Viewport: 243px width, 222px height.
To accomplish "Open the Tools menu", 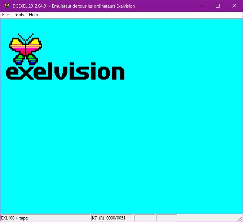I will 19,15.
